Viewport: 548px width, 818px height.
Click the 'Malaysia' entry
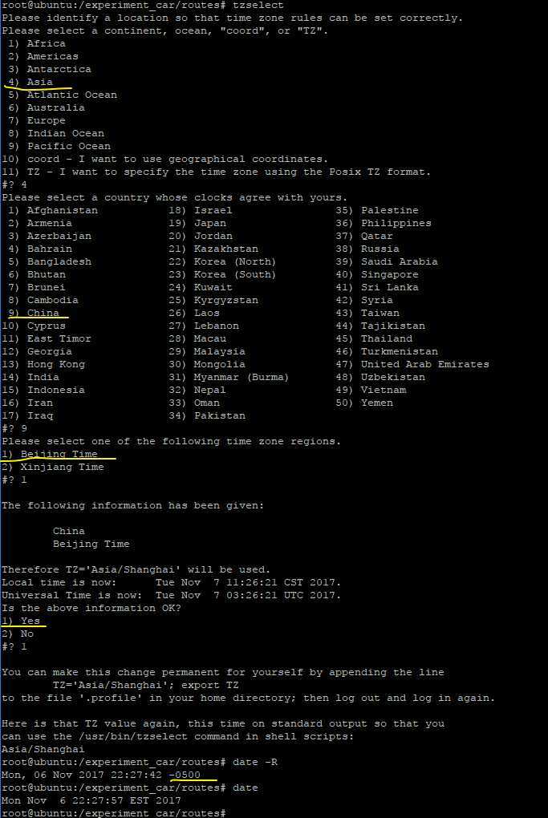coord(220,351)
